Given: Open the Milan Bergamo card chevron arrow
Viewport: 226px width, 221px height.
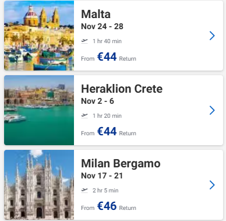Looking at the screenshot, I should point(212,185).
